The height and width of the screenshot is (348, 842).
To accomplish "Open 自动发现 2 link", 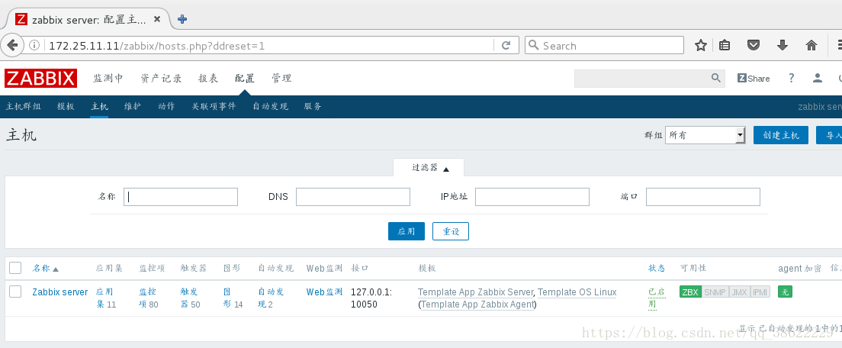I will 271,298.
